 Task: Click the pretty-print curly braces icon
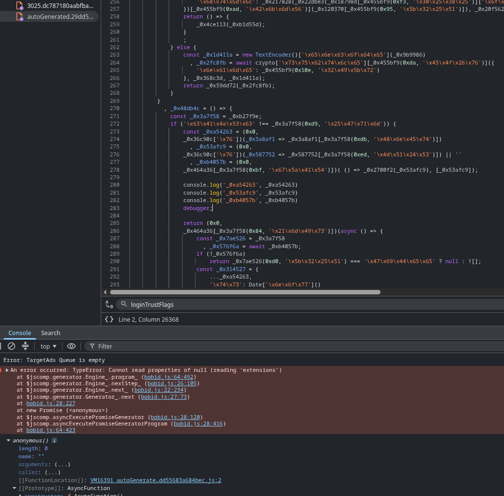pyautogui.click(x=109, y=319)
